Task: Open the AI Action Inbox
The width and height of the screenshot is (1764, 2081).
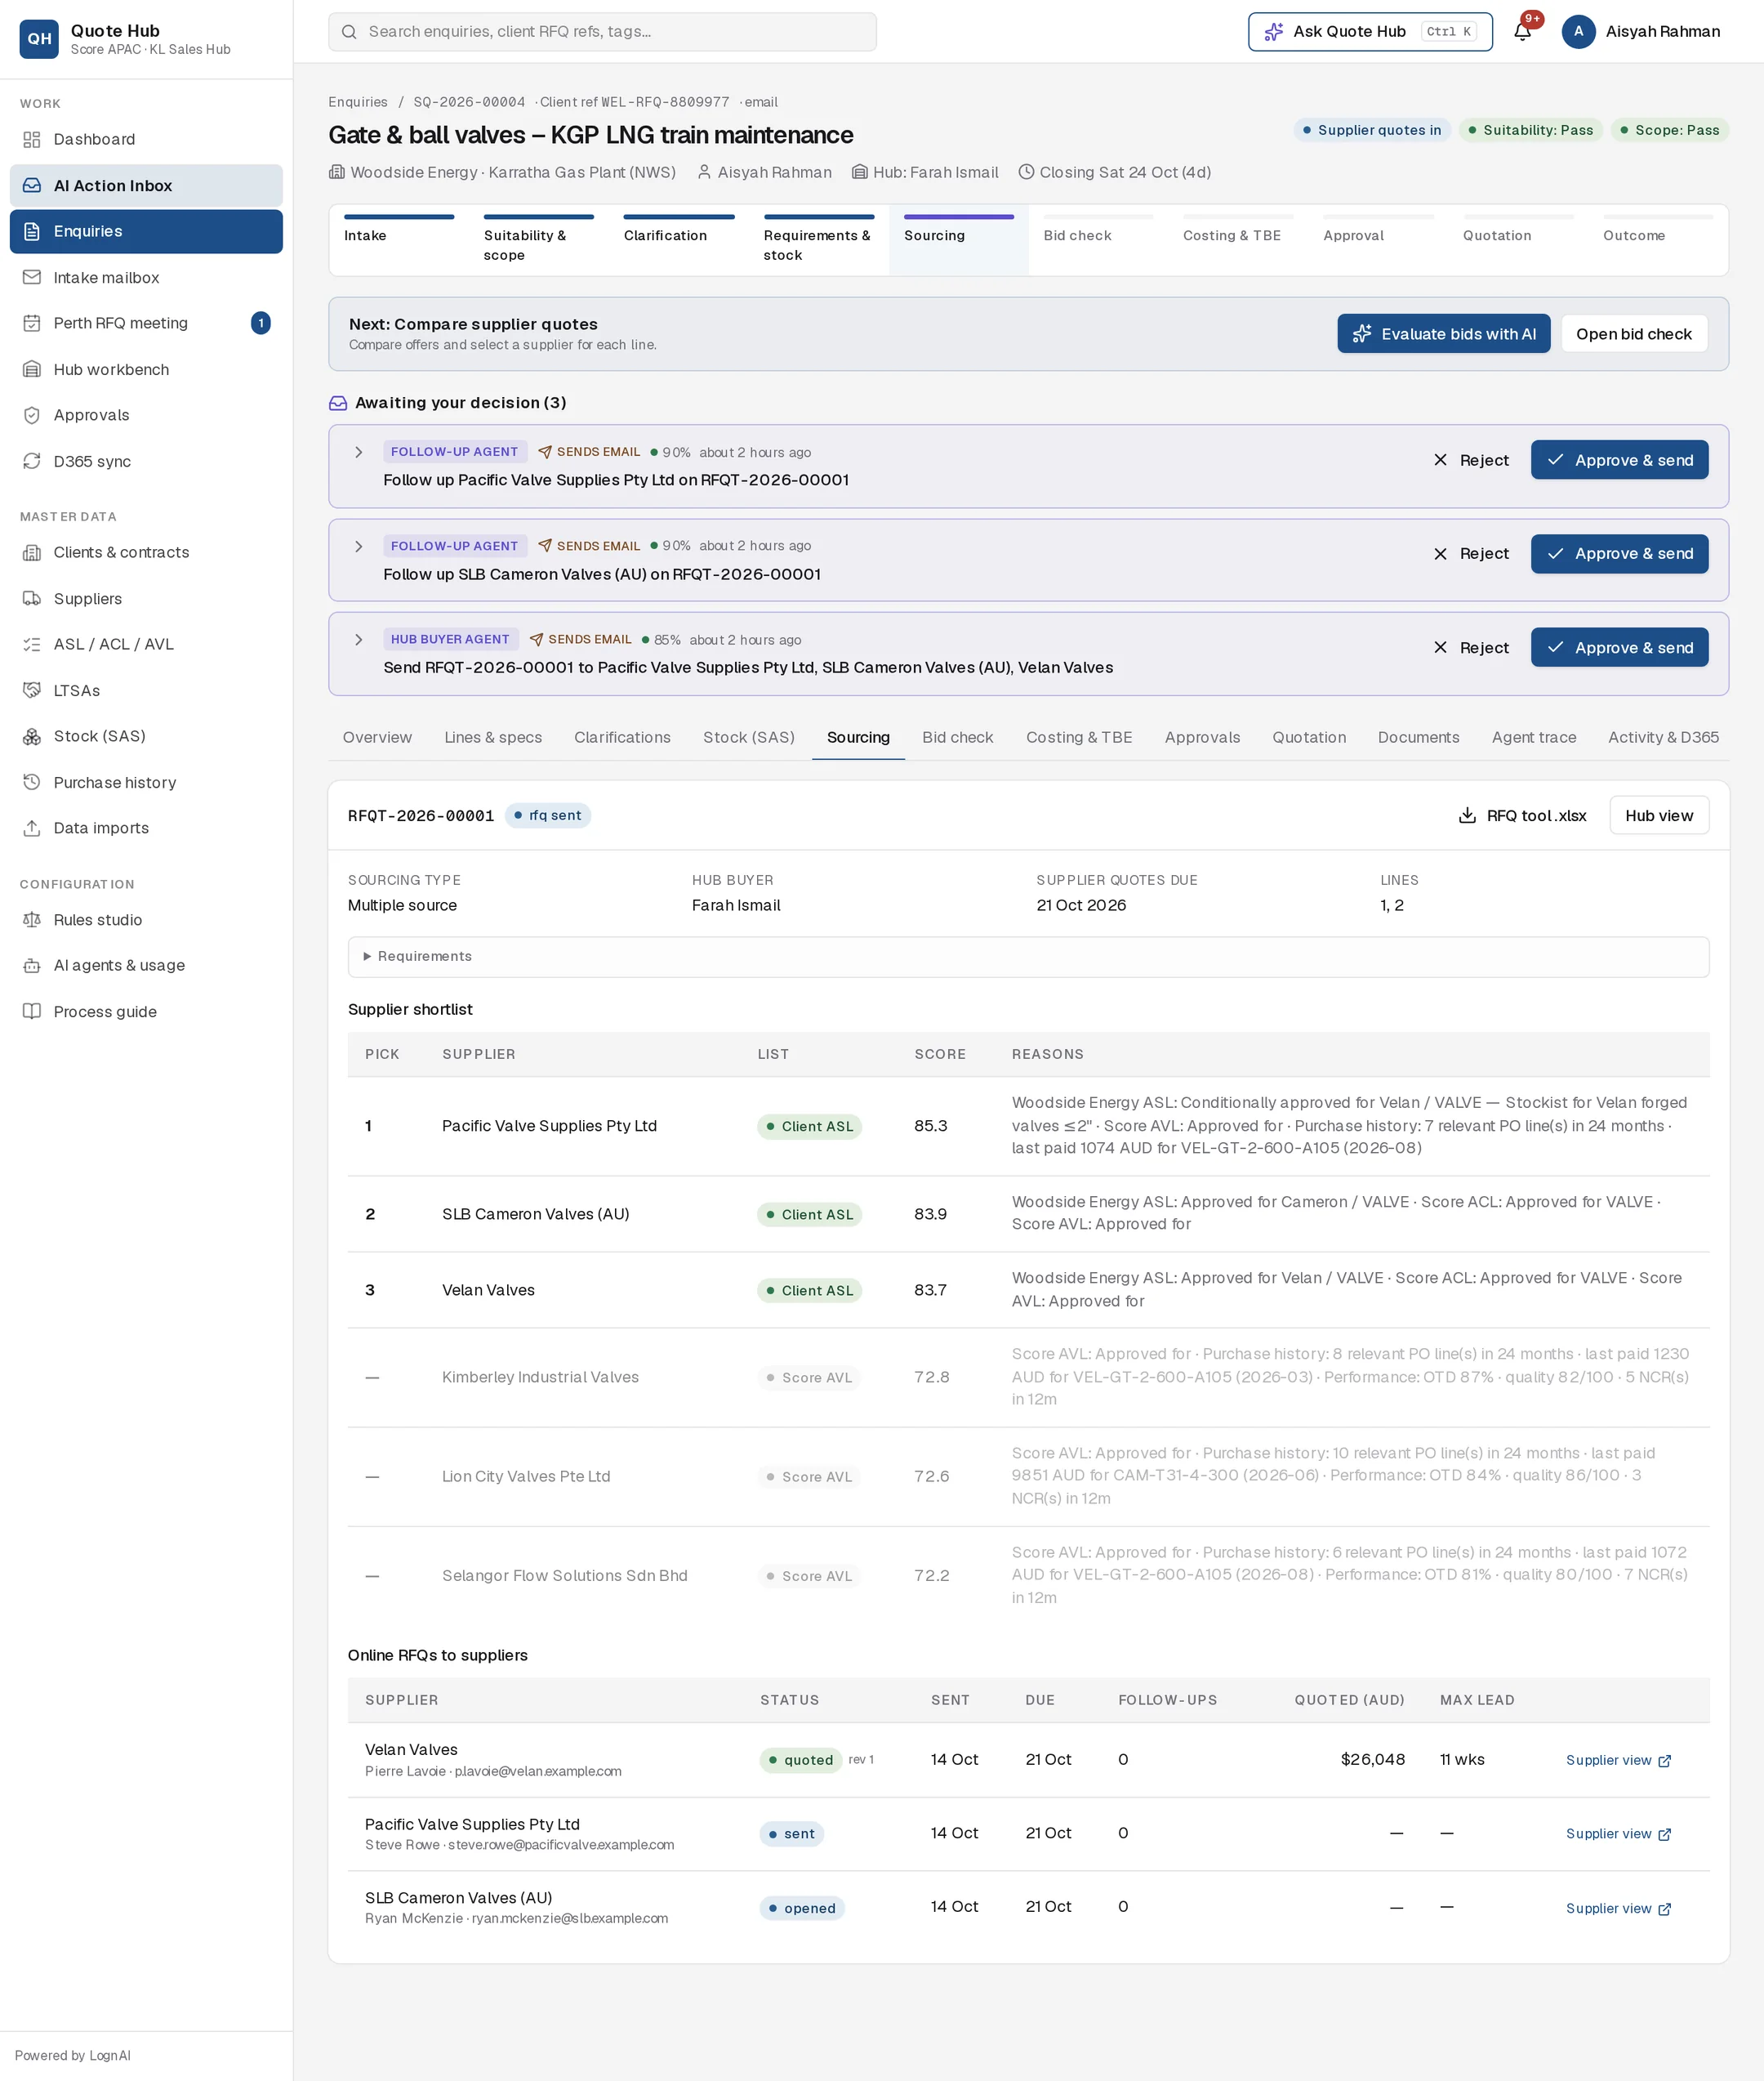Action: (x=146, y=185)
